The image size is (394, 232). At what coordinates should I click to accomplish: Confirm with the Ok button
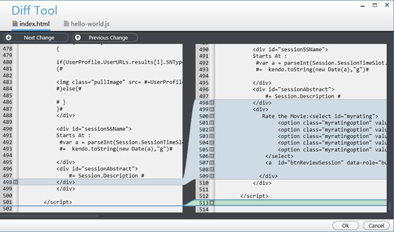(x=345, y=226)
